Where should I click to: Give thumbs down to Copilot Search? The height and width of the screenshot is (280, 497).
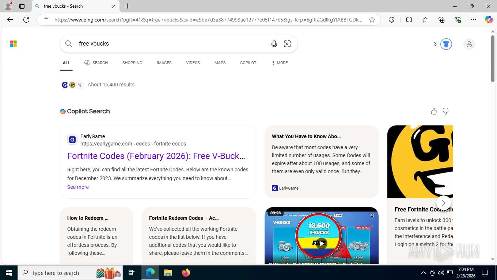pyautogui.click(x=445, y=111)
